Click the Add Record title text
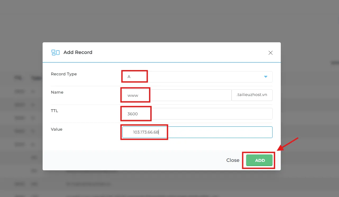This screenshot has width=339, height=197. pyautogui.click(x=78, y=52)
